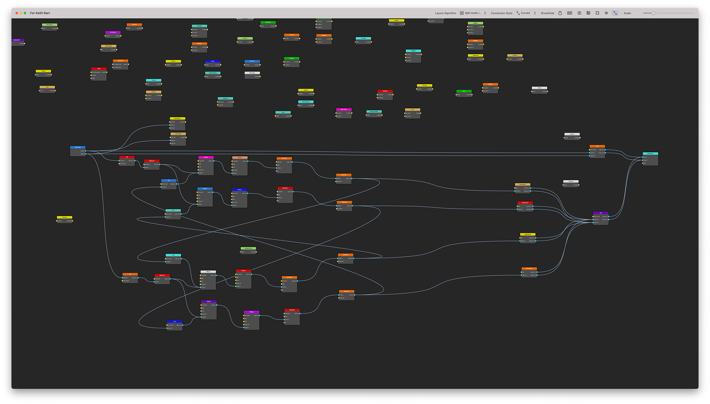Select the yellow Env Follower node
The width and height of the screenshot is (710, 404).
click(x=177, y=118)
